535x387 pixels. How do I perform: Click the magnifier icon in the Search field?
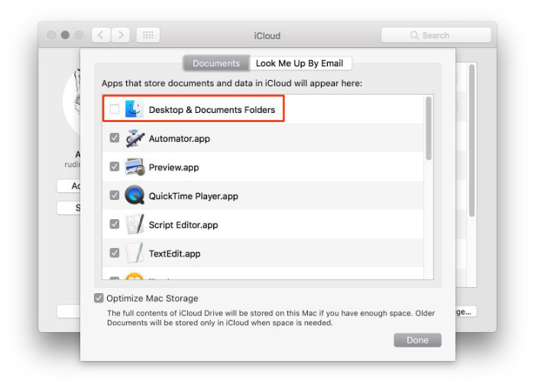click(x=414, y=35)
